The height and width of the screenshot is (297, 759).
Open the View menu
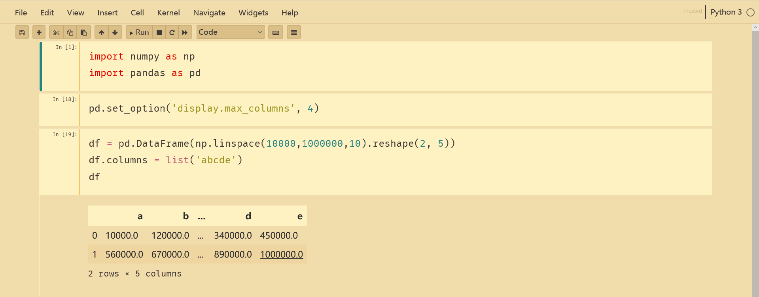point(76,13)
